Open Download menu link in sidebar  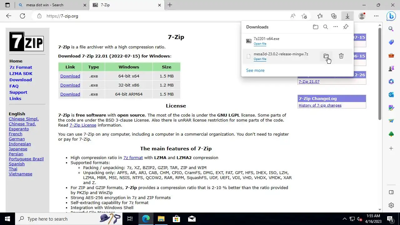pos(21,80)
